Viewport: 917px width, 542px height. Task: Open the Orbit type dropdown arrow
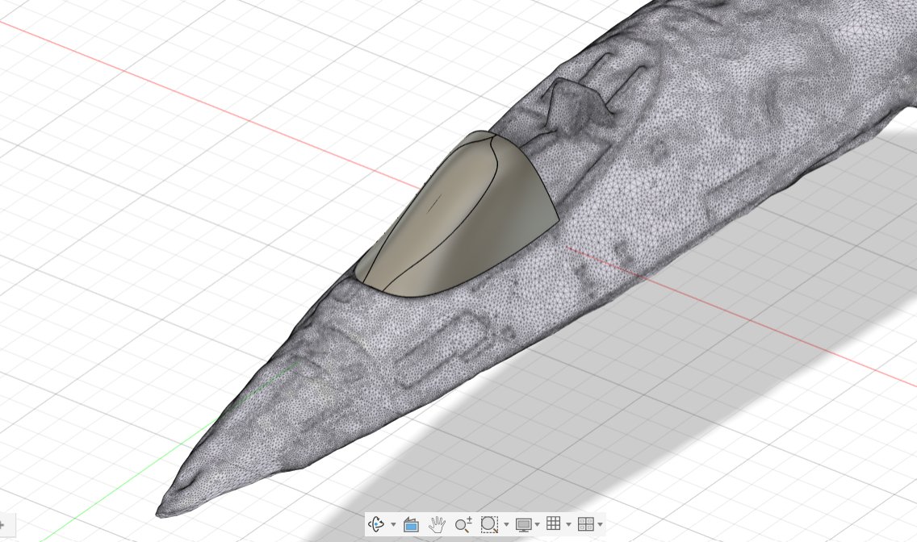coord(393,524)
